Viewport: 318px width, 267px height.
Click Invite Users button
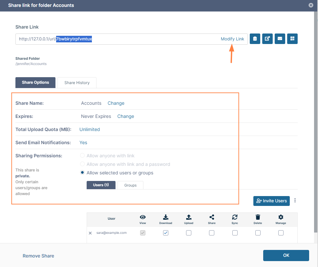click(271, 201)
